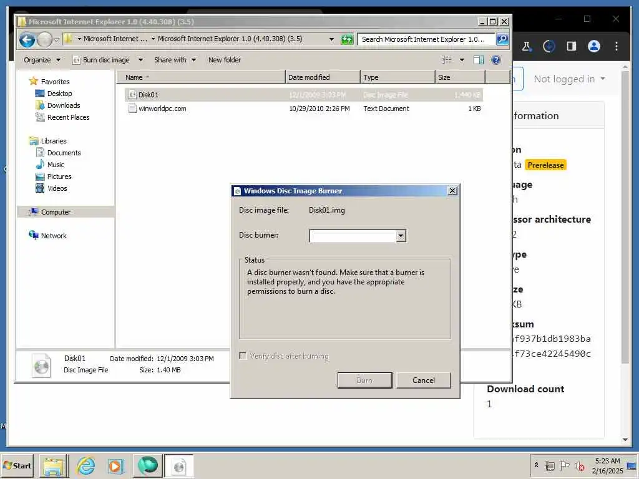The height and width of the screenshot is (479, 639).
Task: Close the Windows Disc Image Burner dialog
Action: tap(452, 191)
